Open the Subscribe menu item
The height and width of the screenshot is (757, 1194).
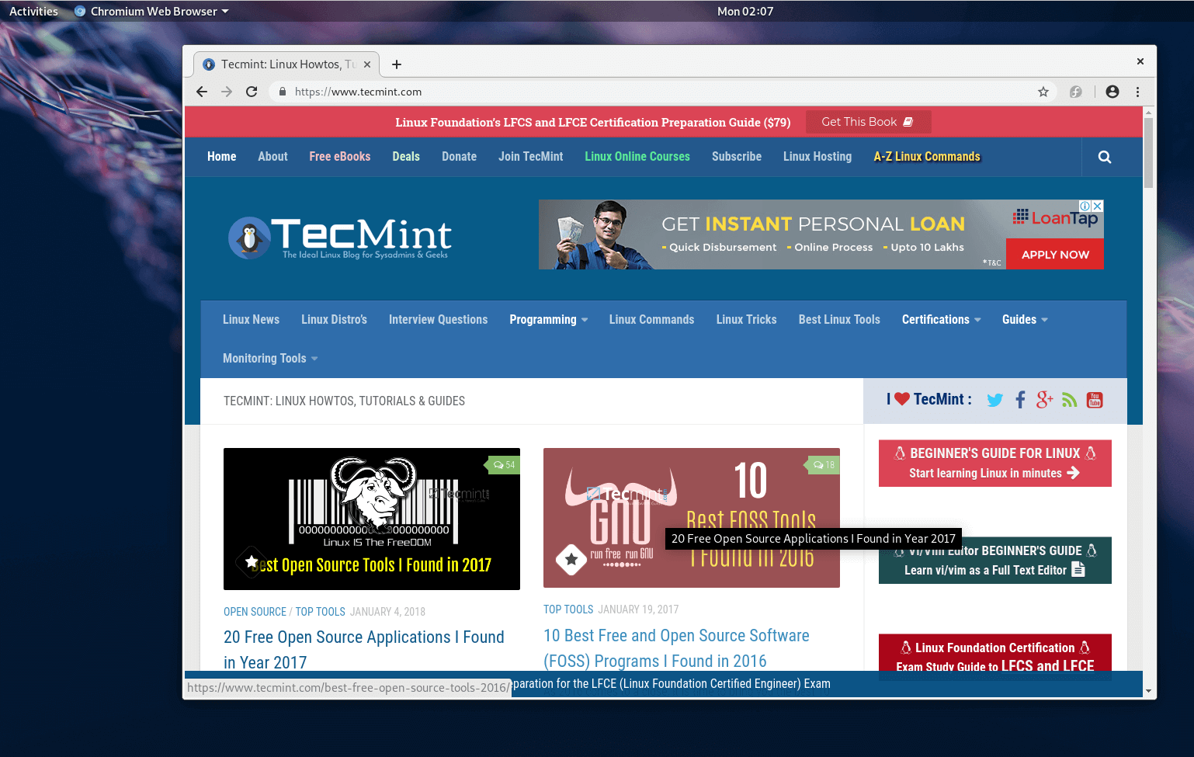coord(737,157)
